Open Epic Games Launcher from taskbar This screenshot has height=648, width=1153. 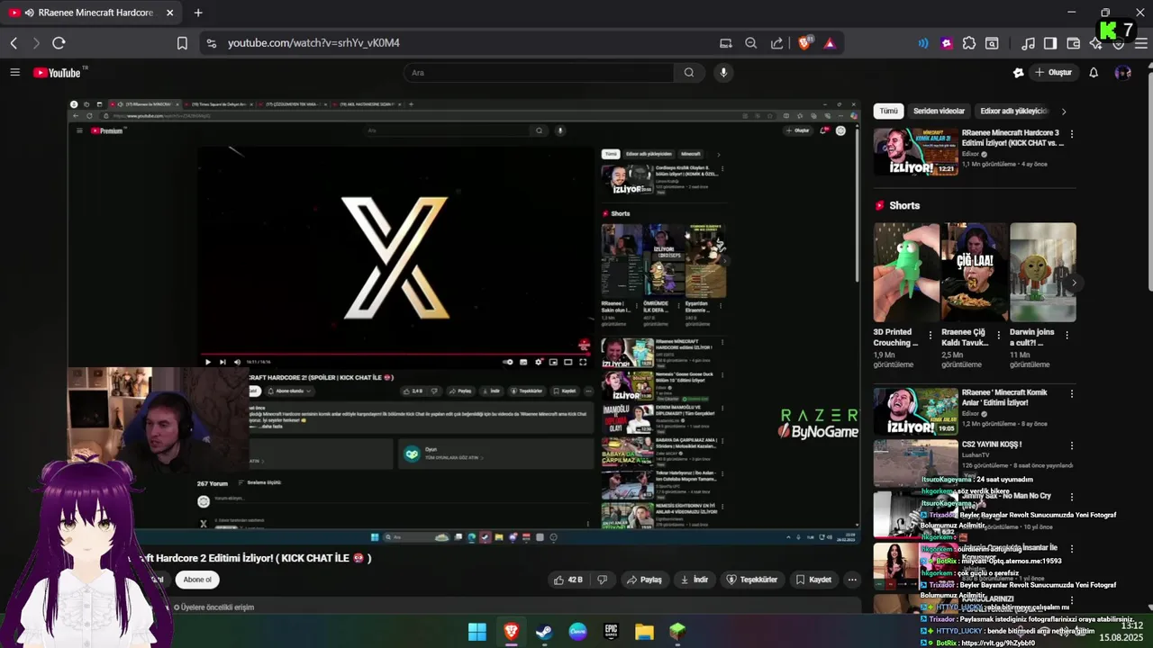click(x=611, y=632)
